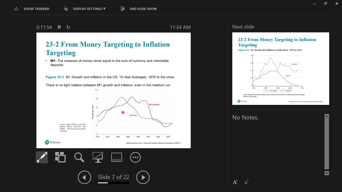Screen dimensions: 342x192
Task: Toggle subtitles icon
Action: 116,157
